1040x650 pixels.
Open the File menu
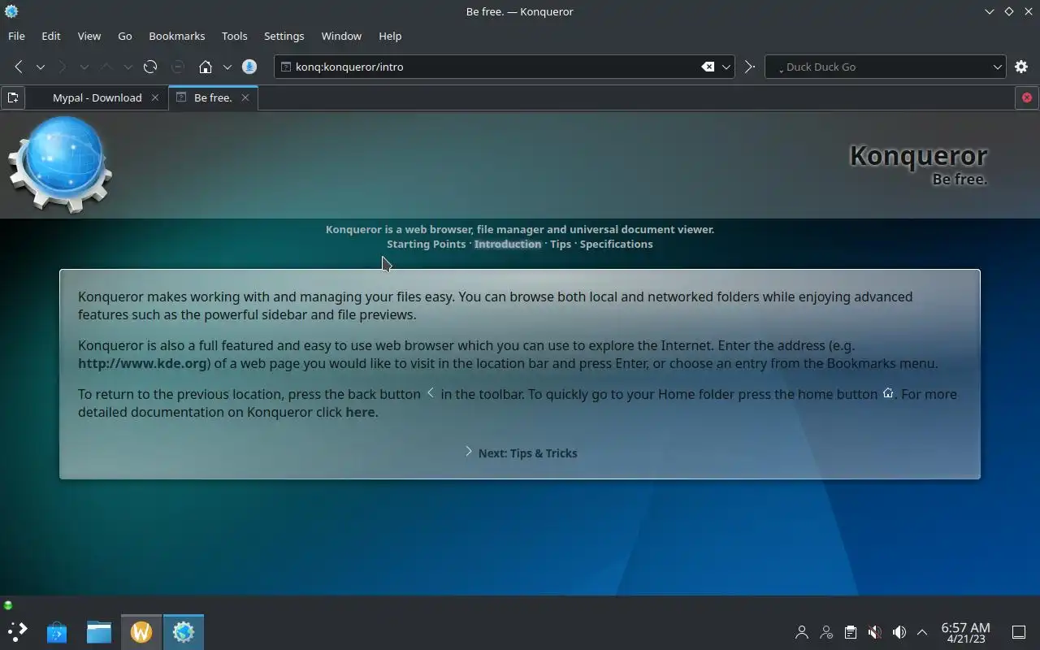tap(16, 36)
